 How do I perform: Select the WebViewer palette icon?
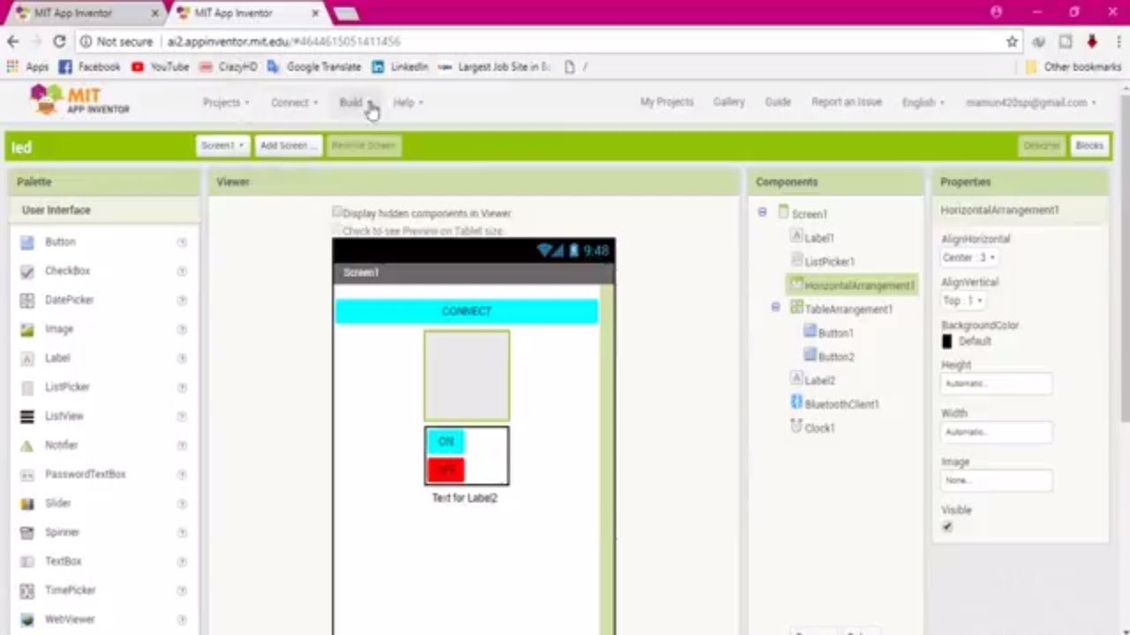click(x=27, y=620)
